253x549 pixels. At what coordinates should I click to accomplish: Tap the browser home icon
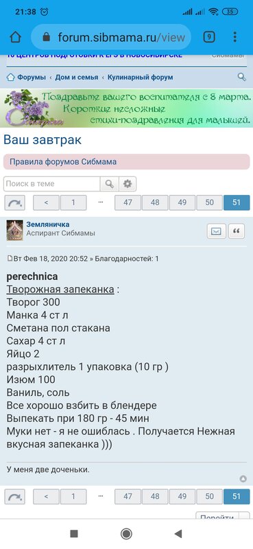pyautogui.click(x=15, y=37)
